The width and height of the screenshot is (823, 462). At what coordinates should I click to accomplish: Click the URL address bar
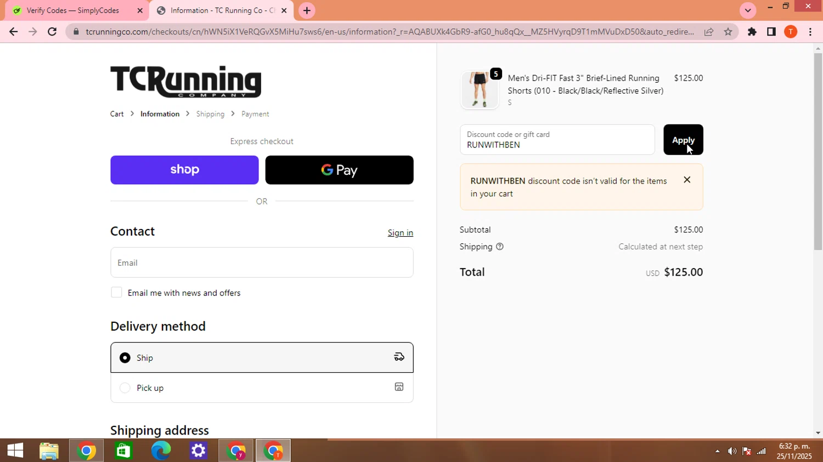pyautogui.click(x=390, y=32)
